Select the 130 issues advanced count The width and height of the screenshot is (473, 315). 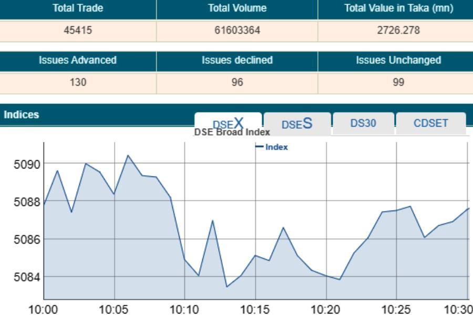tap(78, 82)
